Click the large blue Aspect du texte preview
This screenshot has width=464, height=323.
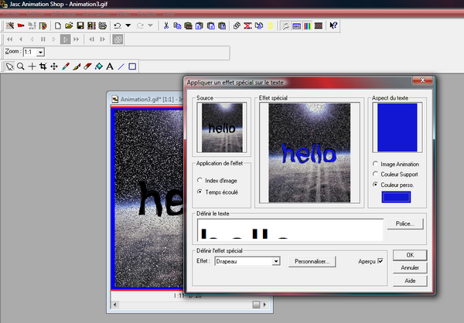pos(397,127)
